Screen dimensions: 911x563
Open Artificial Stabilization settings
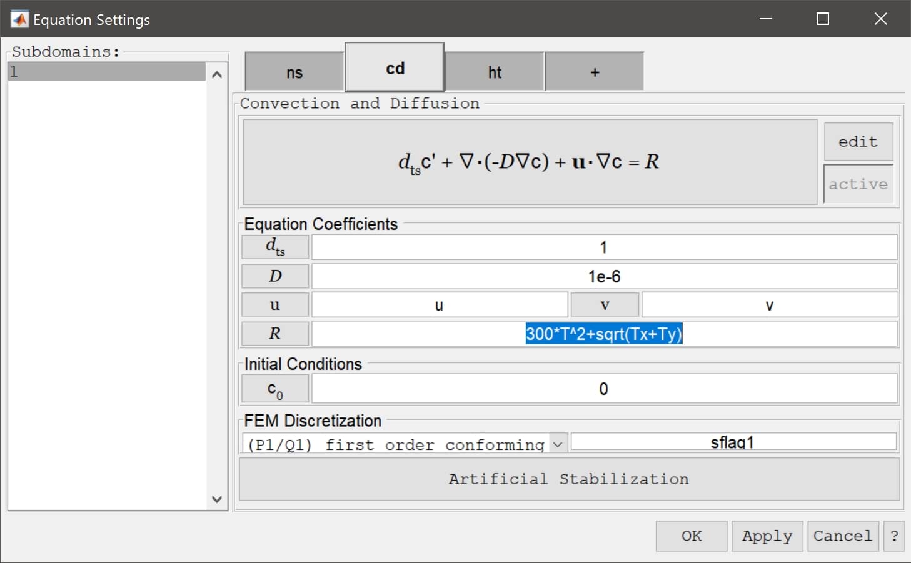coord(569,479)
